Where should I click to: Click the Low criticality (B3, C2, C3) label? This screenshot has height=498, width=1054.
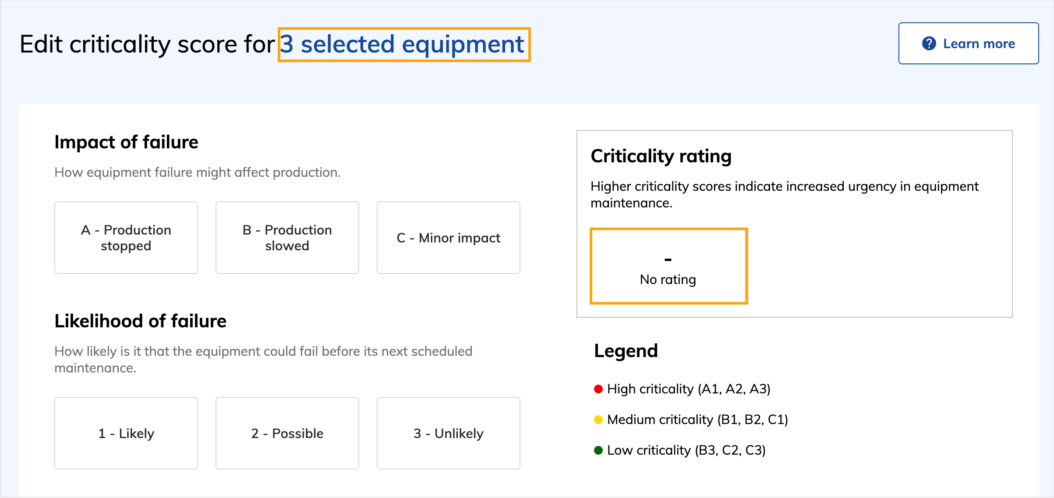pyautogui.click(x=686, y=450)
